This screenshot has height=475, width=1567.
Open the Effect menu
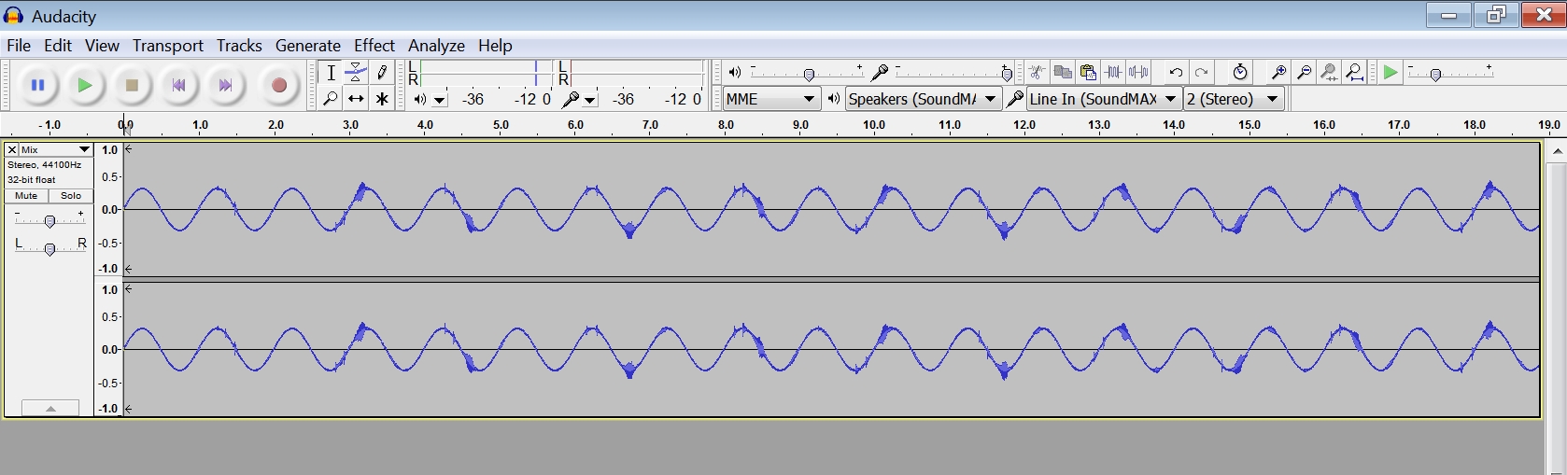click(374, 46)
